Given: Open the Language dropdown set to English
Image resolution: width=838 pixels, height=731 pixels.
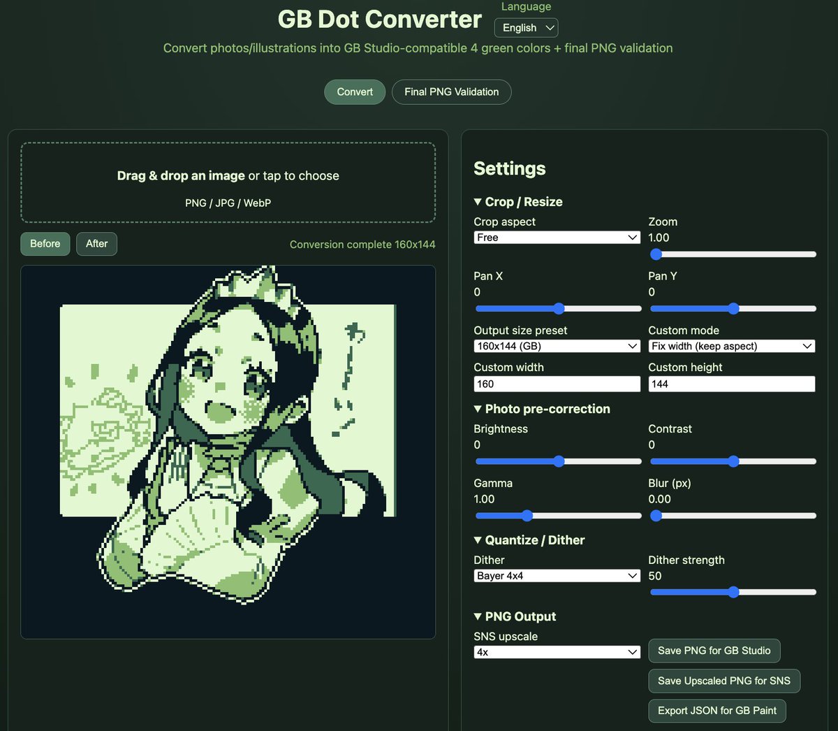Looking at the screenshot, I should tap(526, 28).
